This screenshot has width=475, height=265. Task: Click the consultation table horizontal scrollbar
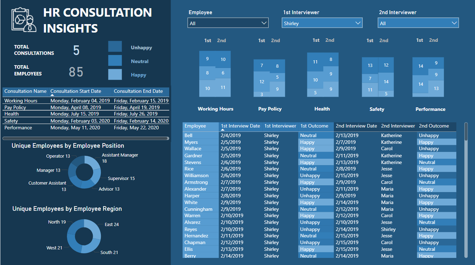[x=86, y=138]
